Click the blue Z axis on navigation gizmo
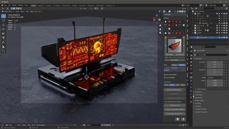 click(x=157, y=15)
